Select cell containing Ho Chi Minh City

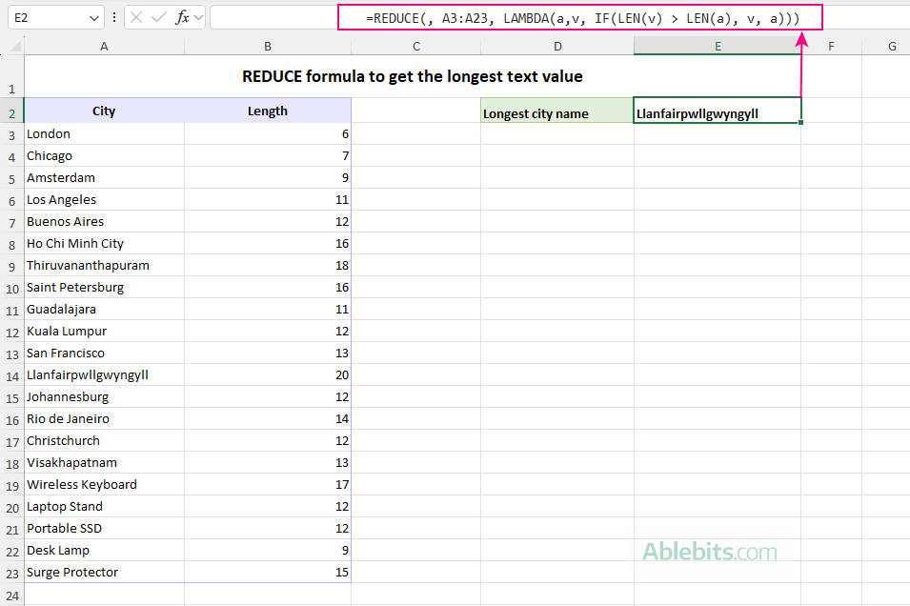tap(104, 243)
